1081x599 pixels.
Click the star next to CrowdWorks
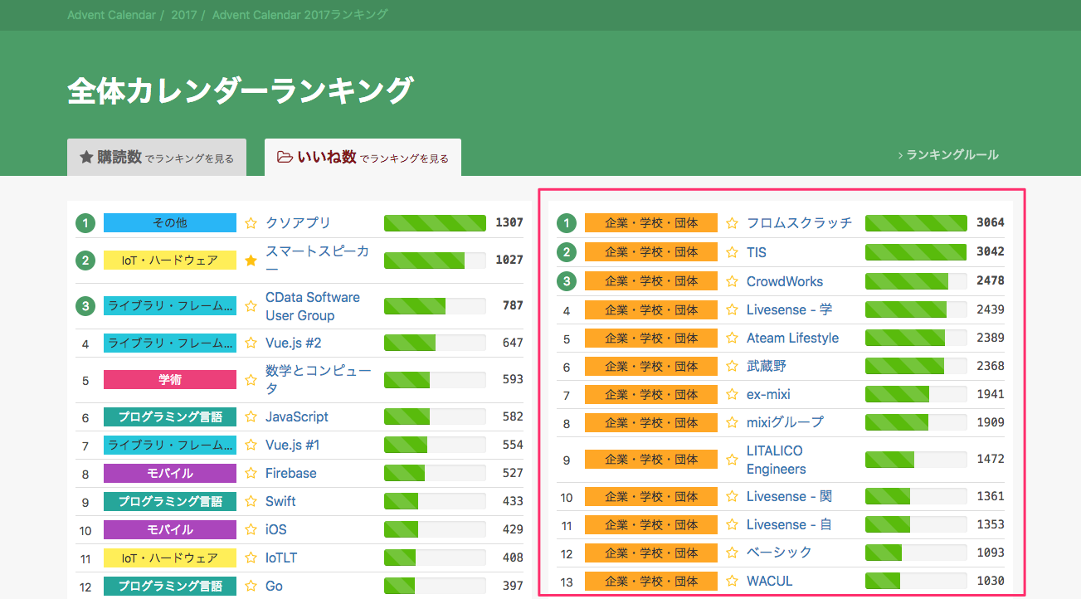coord(732,281)
